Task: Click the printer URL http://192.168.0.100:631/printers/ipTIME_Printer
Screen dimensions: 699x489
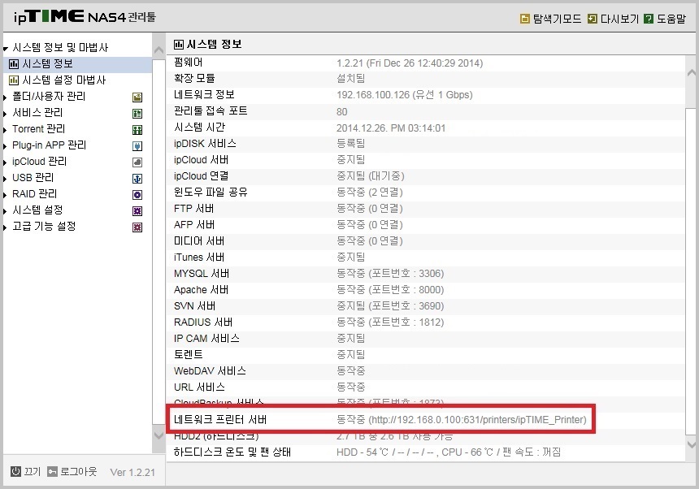Action: click(x=477, y=419)
